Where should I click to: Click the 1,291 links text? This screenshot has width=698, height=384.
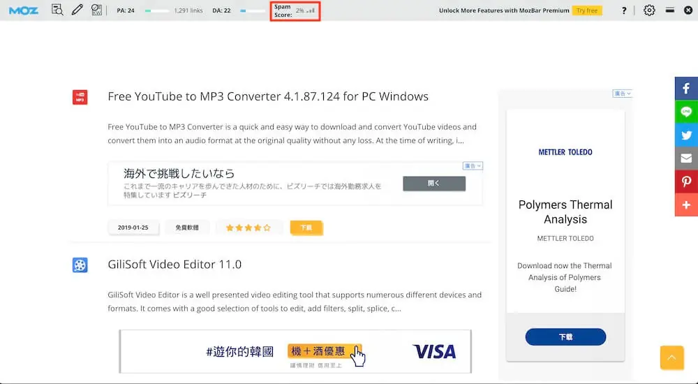(188, 10)
